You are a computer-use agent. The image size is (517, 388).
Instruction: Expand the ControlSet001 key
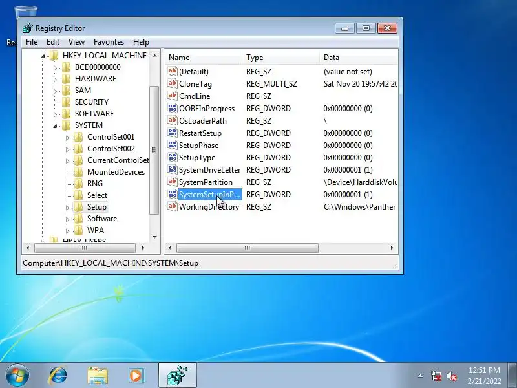pyautogui.click(x=67, y=138)
